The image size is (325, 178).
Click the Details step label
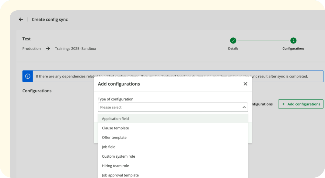[233, 49]
